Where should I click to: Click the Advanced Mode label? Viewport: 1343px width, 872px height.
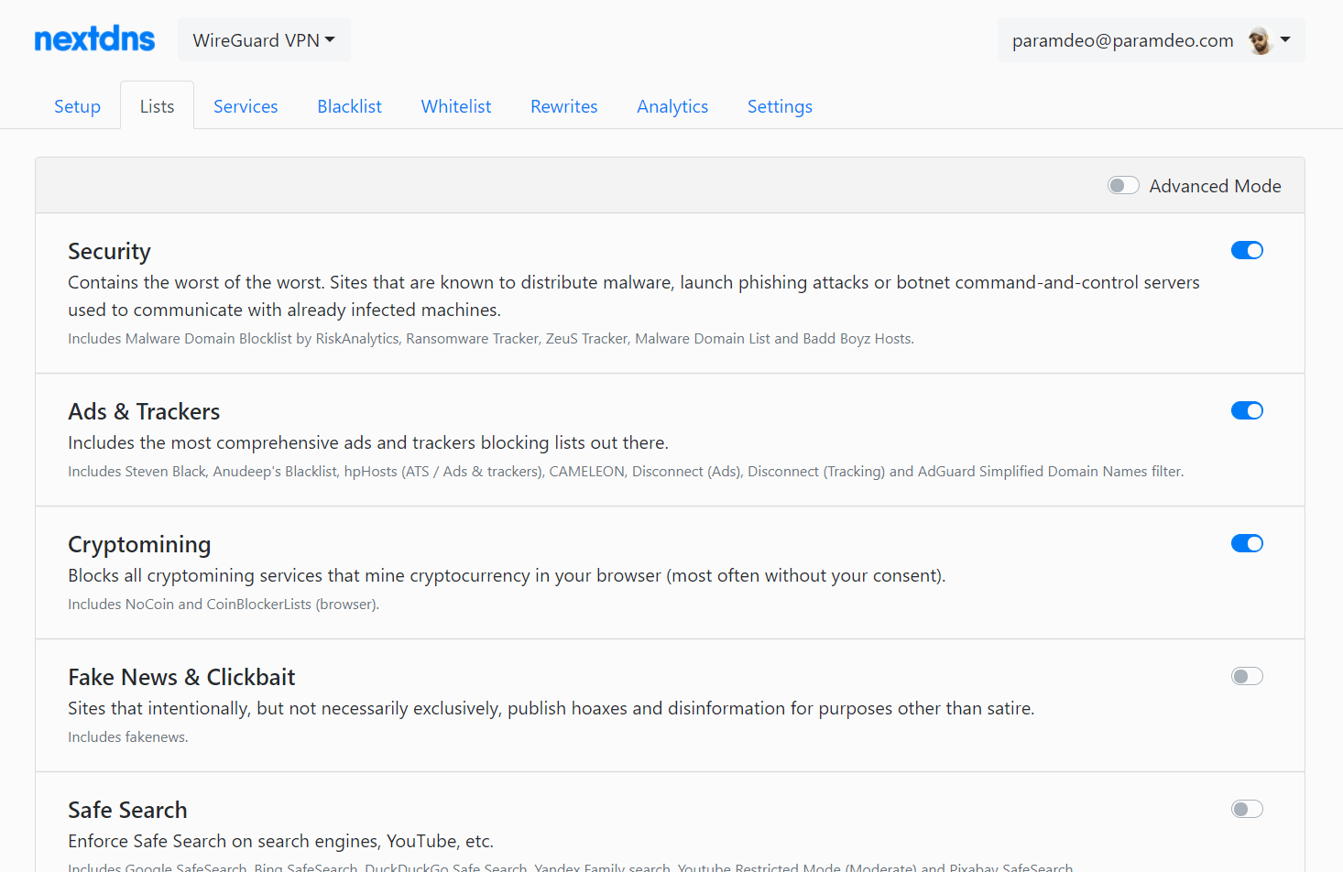[1215, 186]
